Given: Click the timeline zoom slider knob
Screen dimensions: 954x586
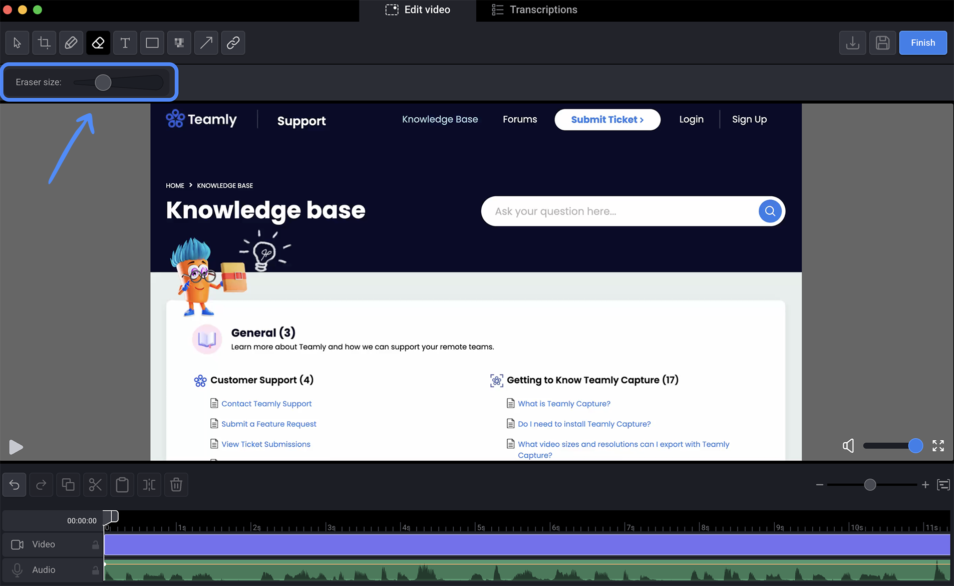Looking at the screenshot, I should pyautogui.click(x=870, y=485).
